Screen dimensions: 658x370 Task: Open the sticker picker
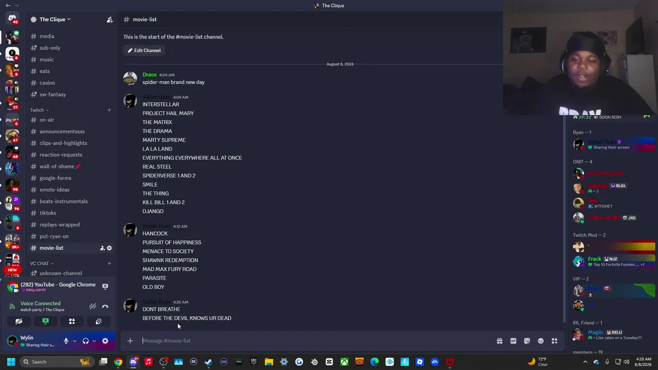click(x=527, y=341)
